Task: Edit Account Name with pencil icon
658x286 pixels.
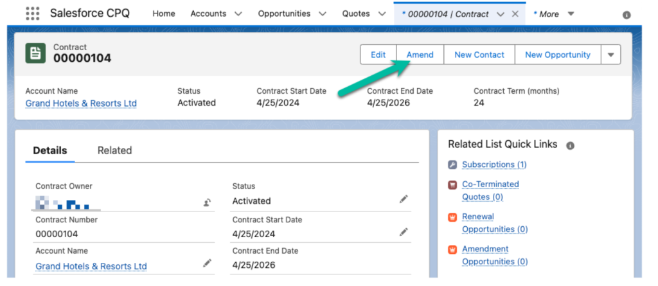Action: [x=207, y=264]
